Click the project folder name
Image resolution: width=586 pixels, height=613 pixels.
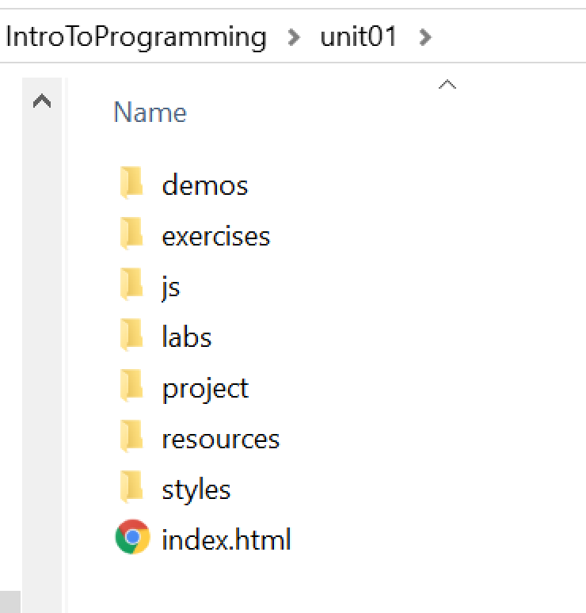205,390
